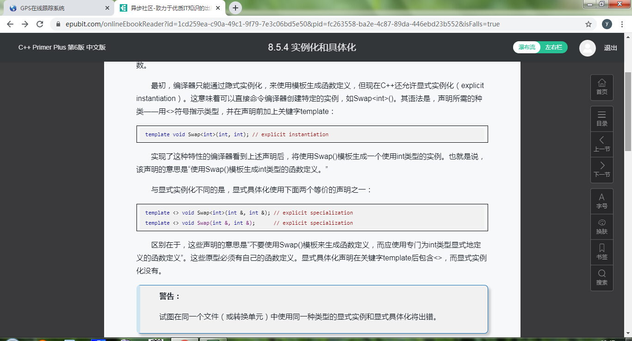
Task: Click the user avatar icon
Action: (x=588, y=48)
